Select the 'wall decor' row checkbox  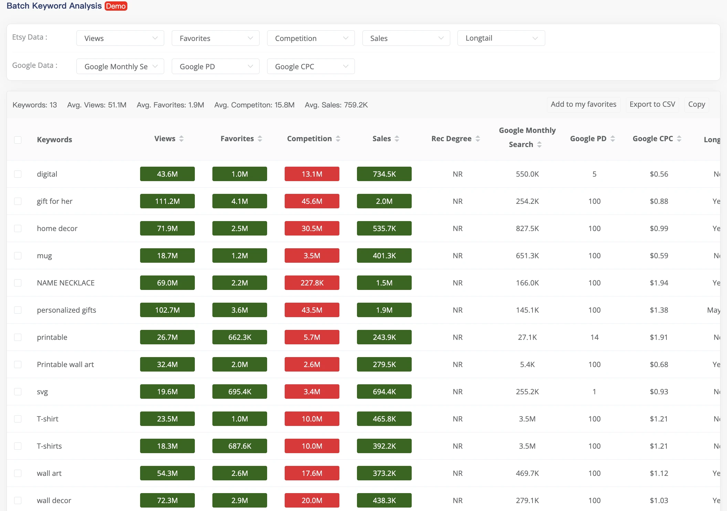[18, 500]
